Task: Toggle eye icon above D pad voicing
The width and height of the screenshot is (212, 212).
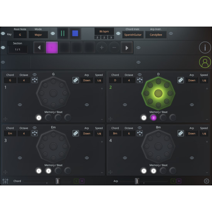Action: [x=140, y=74]
